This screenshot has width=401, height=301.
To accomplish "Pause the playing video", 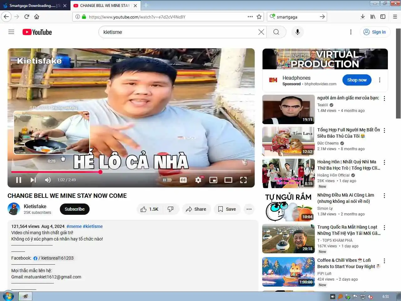I will (x=18, y=180).
